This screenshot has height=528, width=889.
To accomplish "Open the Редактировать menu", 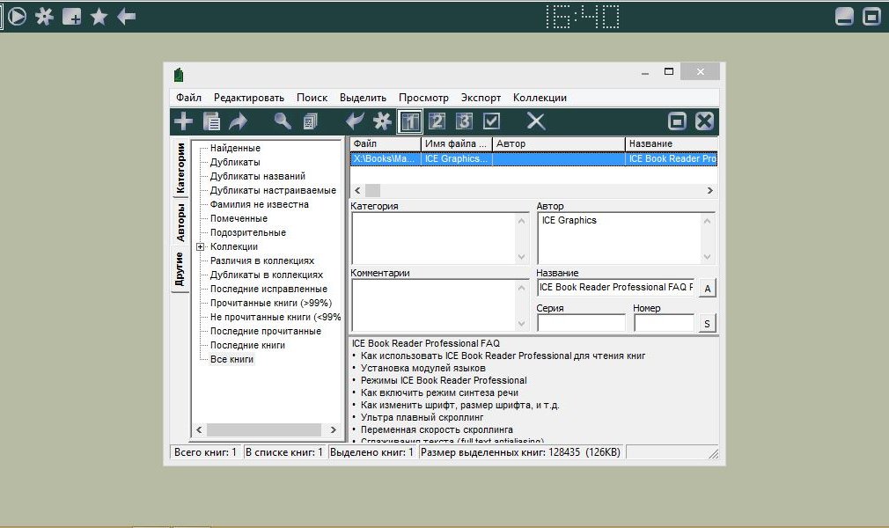I will 249,98.
